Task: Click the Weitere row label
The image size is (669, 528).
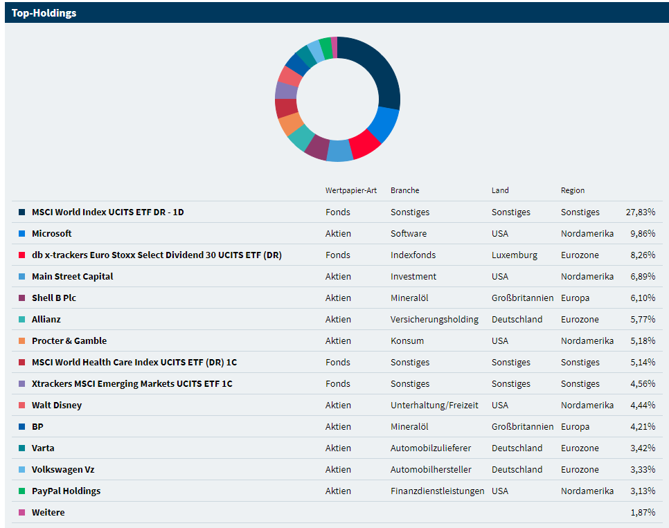Action: [x=48, y=512]
